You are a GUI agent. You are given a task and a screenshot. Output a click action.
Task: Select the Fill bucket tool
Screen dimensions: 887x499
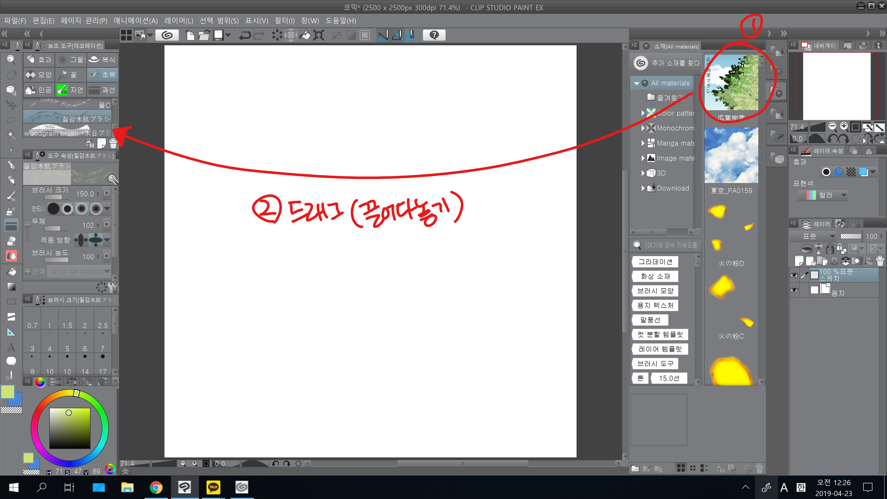11,271
